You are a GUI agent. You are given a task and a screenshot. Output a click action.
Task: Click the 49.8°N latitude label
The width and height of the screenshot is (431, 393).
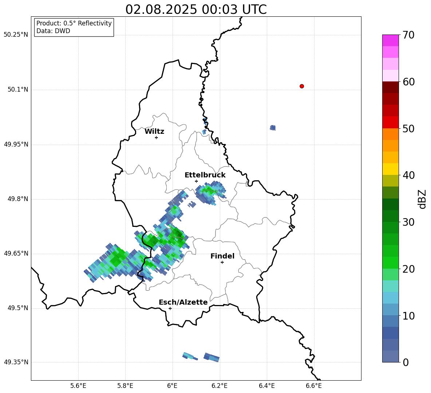[x=17, y=199]
